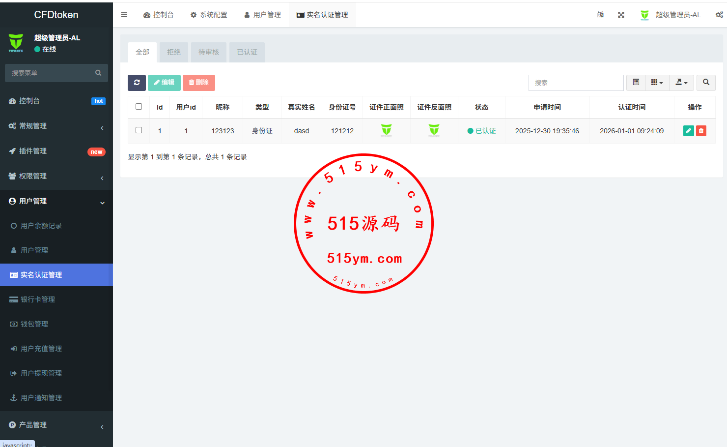Open the export data dropdown
This screenshot has height=447, width=727.
[x=681, y=83]
